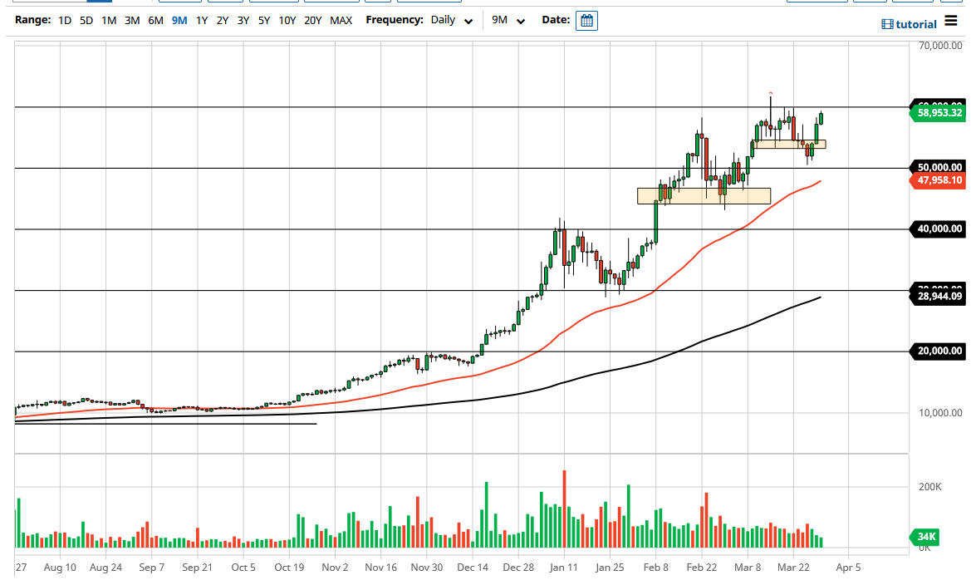Select the 1Y range option

point(200,20)
